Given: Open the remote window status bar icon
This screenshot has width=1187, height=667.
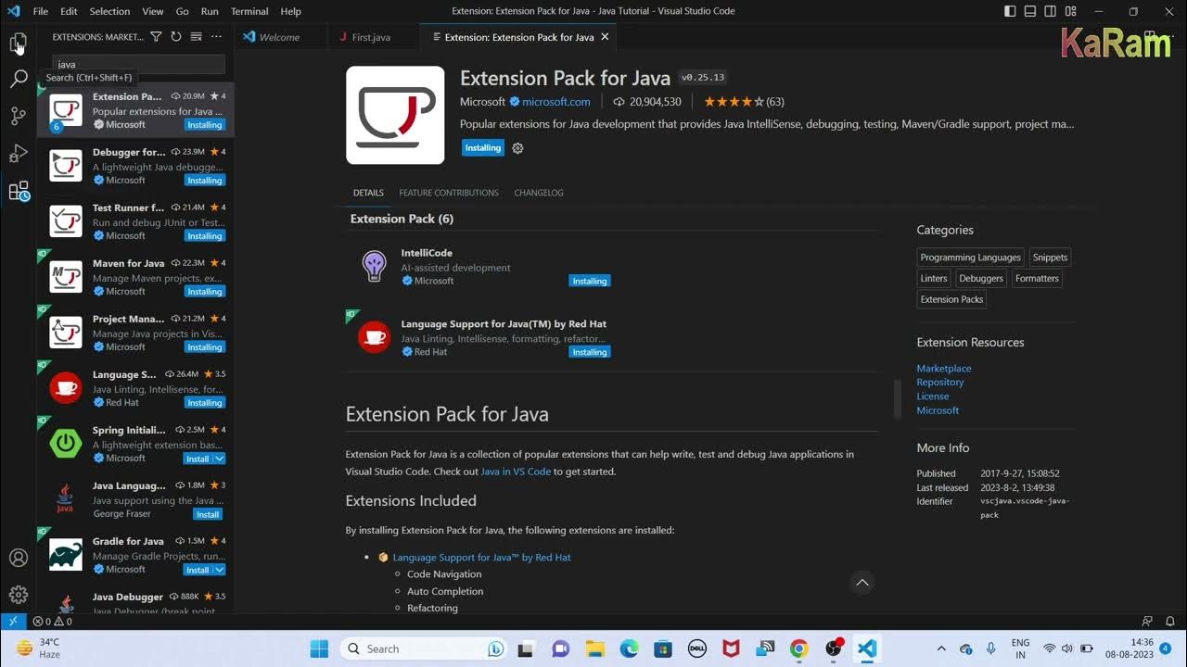Looking at the screenshot, I should coord(13,622).
